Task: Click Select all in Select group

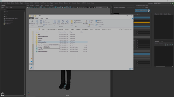Action: 98,21
